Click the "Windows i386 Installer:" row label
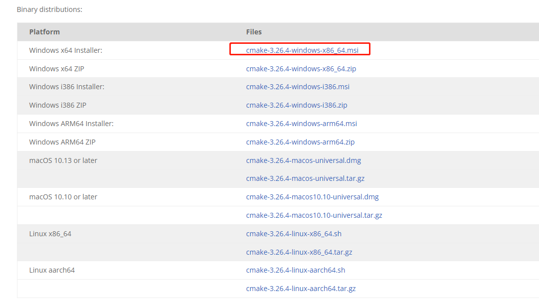539x307 pixels. pyautogui.click(x=67, y=87)
